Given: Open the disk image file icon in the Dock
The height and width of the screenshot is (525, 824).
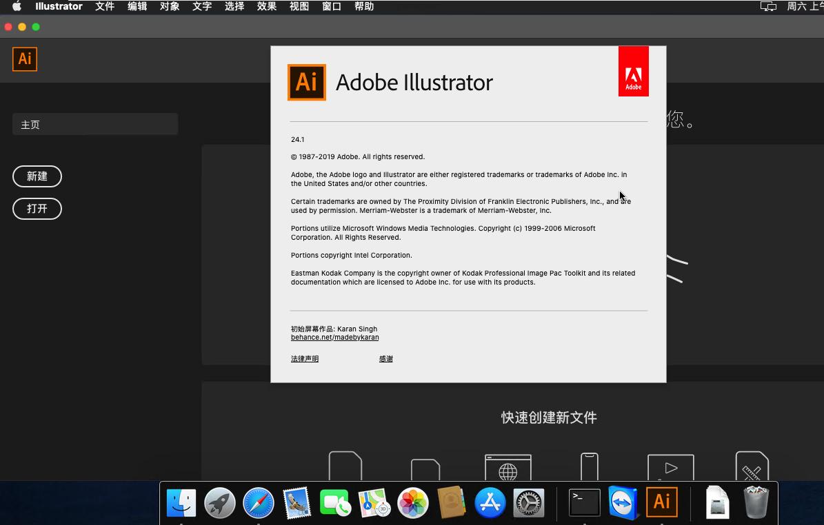Looking at the screenshot, I should click(x=717, y=503).
